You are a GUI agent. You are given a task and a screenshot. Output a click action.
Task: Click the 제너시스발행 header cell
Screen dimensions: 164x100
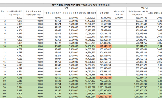coord(119,11)
